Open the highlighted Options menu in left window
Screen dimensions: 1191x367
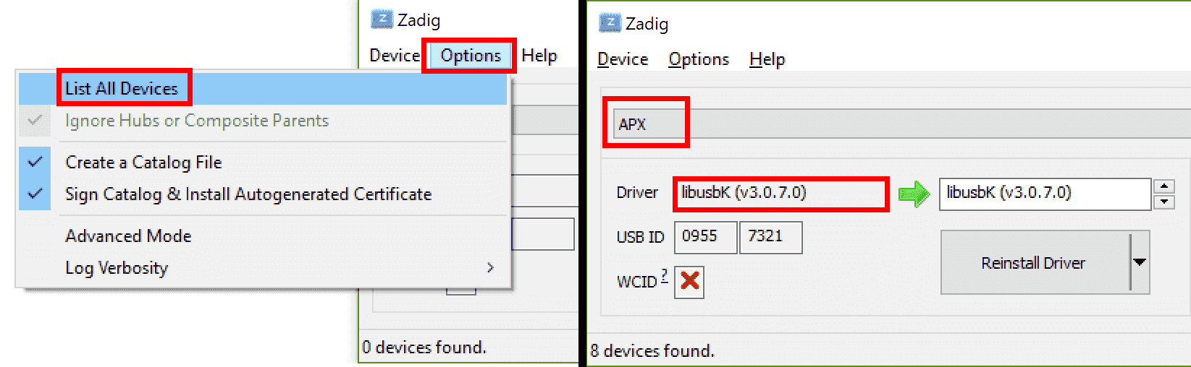[471, 56]
